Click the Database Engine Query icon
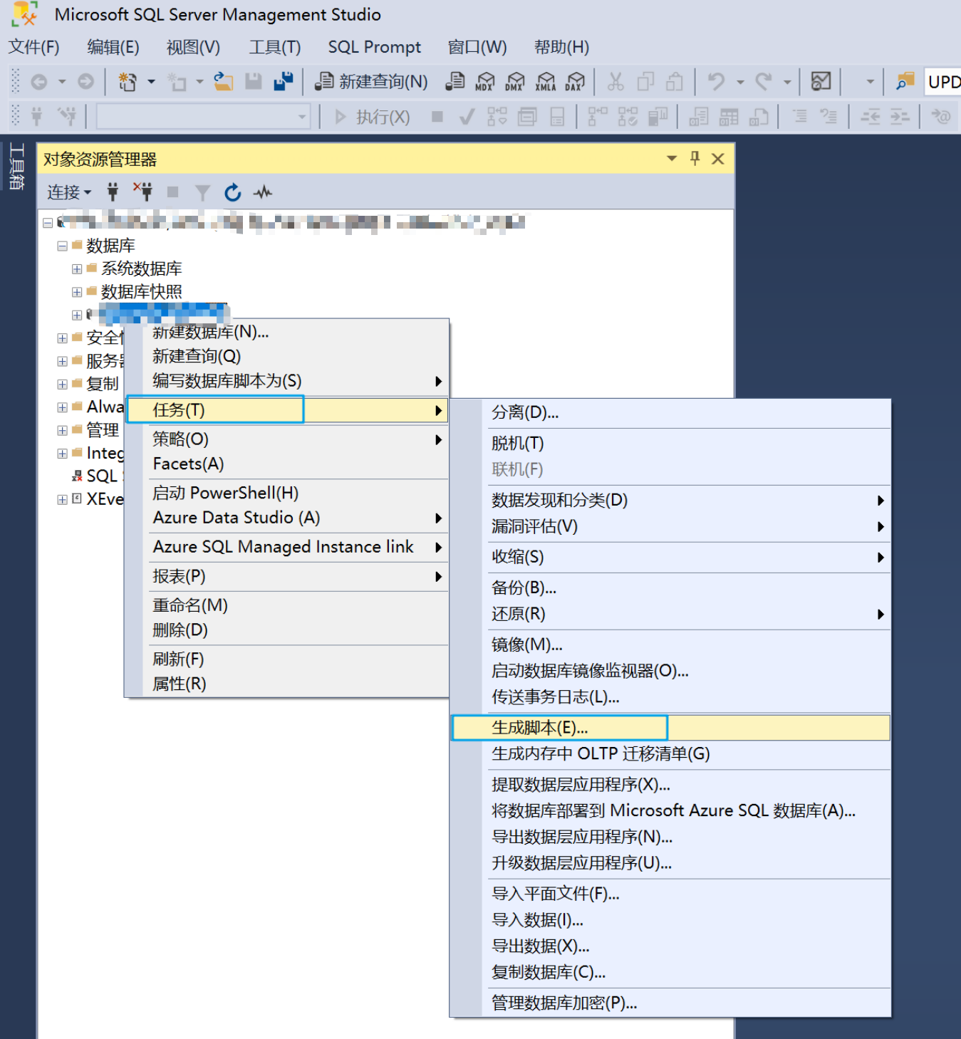Viewport: 961px width, 1039px height. (x=454, y=82)
